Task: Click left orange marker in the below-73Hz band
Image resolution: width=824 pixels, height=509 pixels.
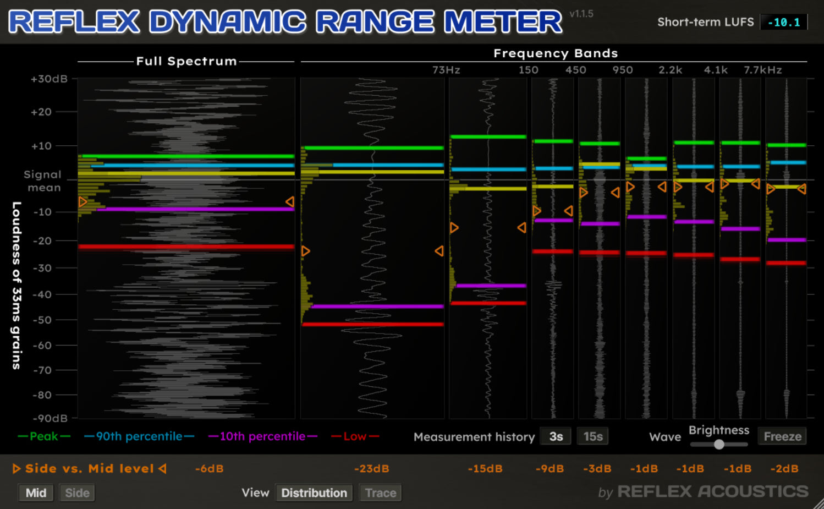Action: tap(306, 251)
